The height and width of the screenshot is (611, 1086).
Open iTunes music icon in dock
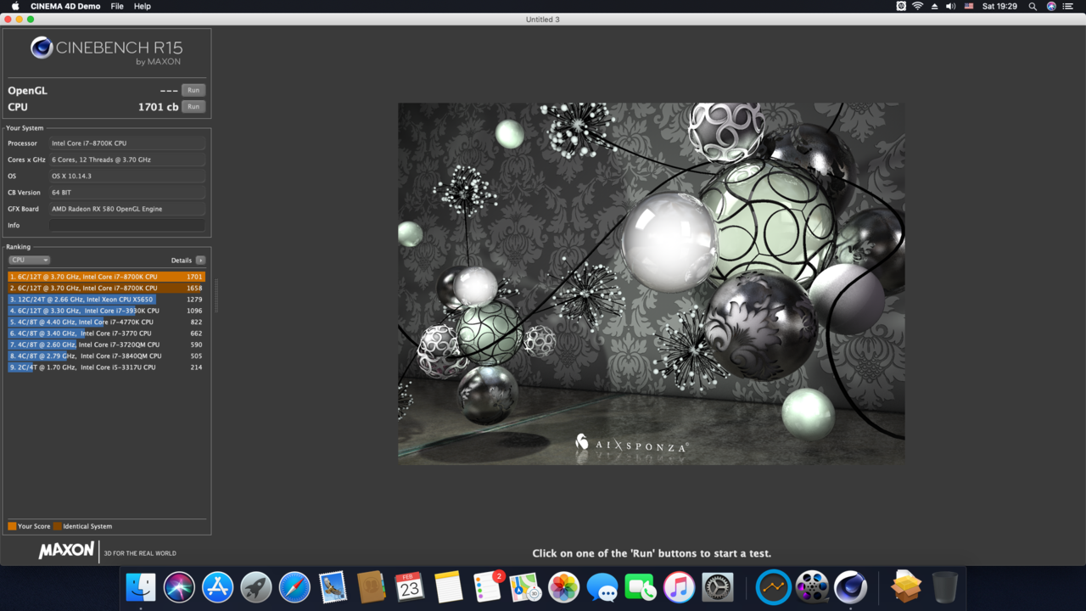(679, 587)
